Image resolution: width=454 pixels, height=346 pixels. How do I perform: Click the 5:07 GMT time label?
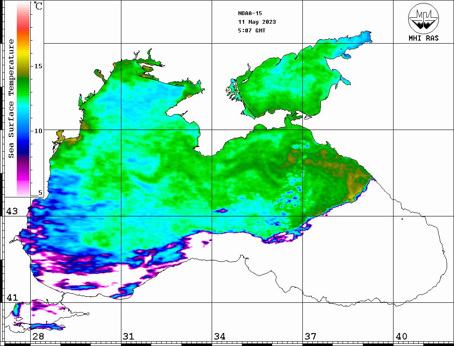(251, 30)
